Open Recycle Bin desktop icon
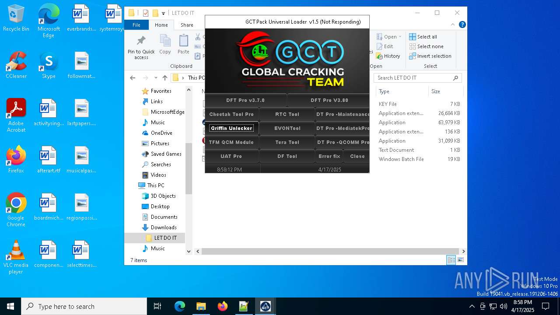Image resolution: width=560 pixels, height=315 pixels. (16, 18)
